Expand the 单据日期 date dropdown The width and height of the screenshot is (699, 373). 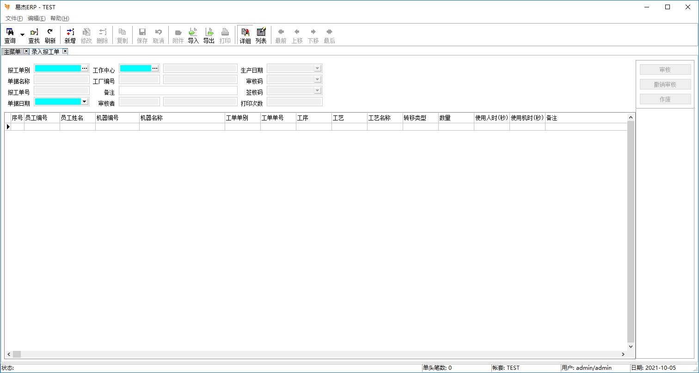tap(84, 102)
